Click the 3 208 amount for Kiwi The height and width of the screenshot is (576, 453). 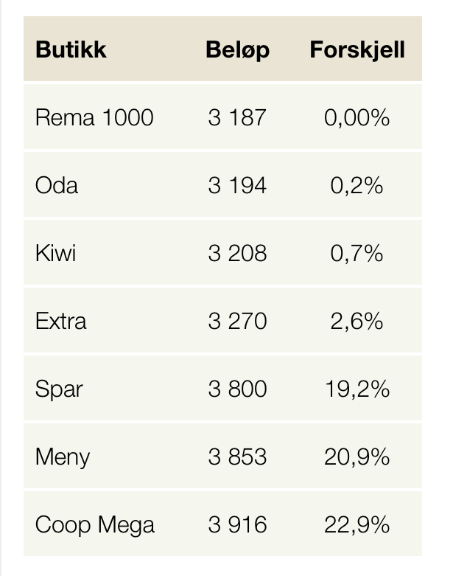237,253
